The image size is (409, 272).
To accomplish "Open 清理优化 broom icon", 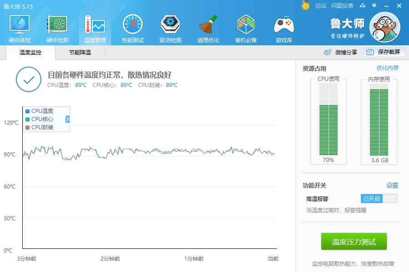I will pos(208,24).
